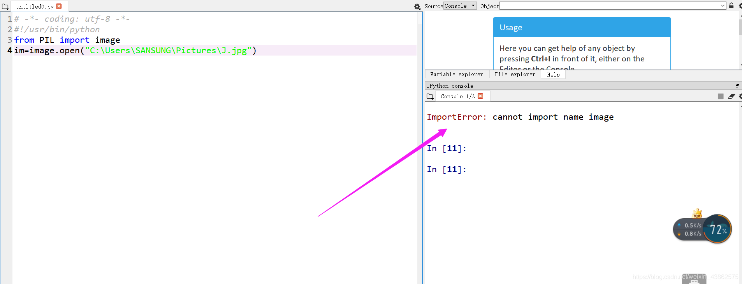Select the Help tab
Image resolution: width=742 pixels, height=284 pixels.
(553, 75)
